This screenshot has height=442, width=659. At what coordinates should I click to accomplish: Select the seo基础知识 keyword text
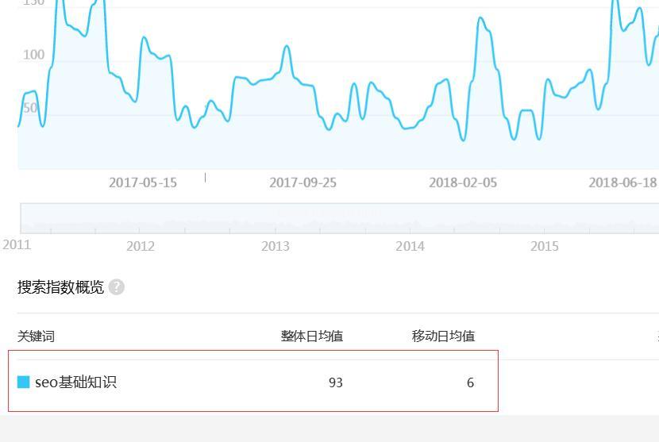pyautogui.click(x=75, y=382)
